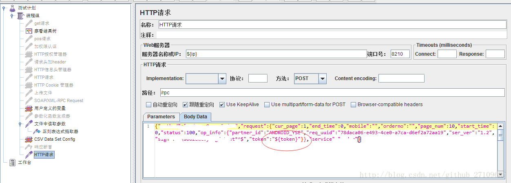Enable Use multipart/form-data for POST
Image resolution: width=511 pixels, height=183 pixels.
coord(267,105)
